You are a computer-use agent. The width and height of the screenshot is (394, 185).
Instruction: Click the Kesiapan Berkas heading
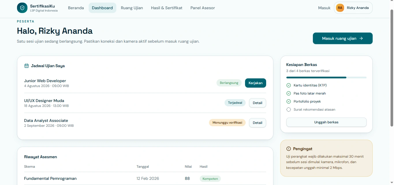(302, 65)
